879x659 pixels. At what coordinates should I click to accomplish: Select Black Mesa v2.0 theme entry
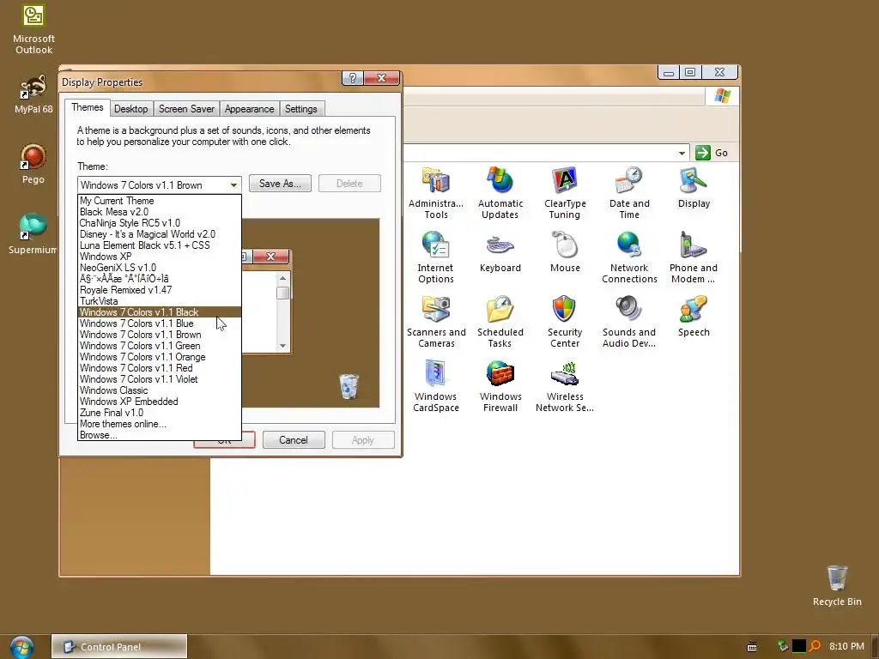[159, 212]
